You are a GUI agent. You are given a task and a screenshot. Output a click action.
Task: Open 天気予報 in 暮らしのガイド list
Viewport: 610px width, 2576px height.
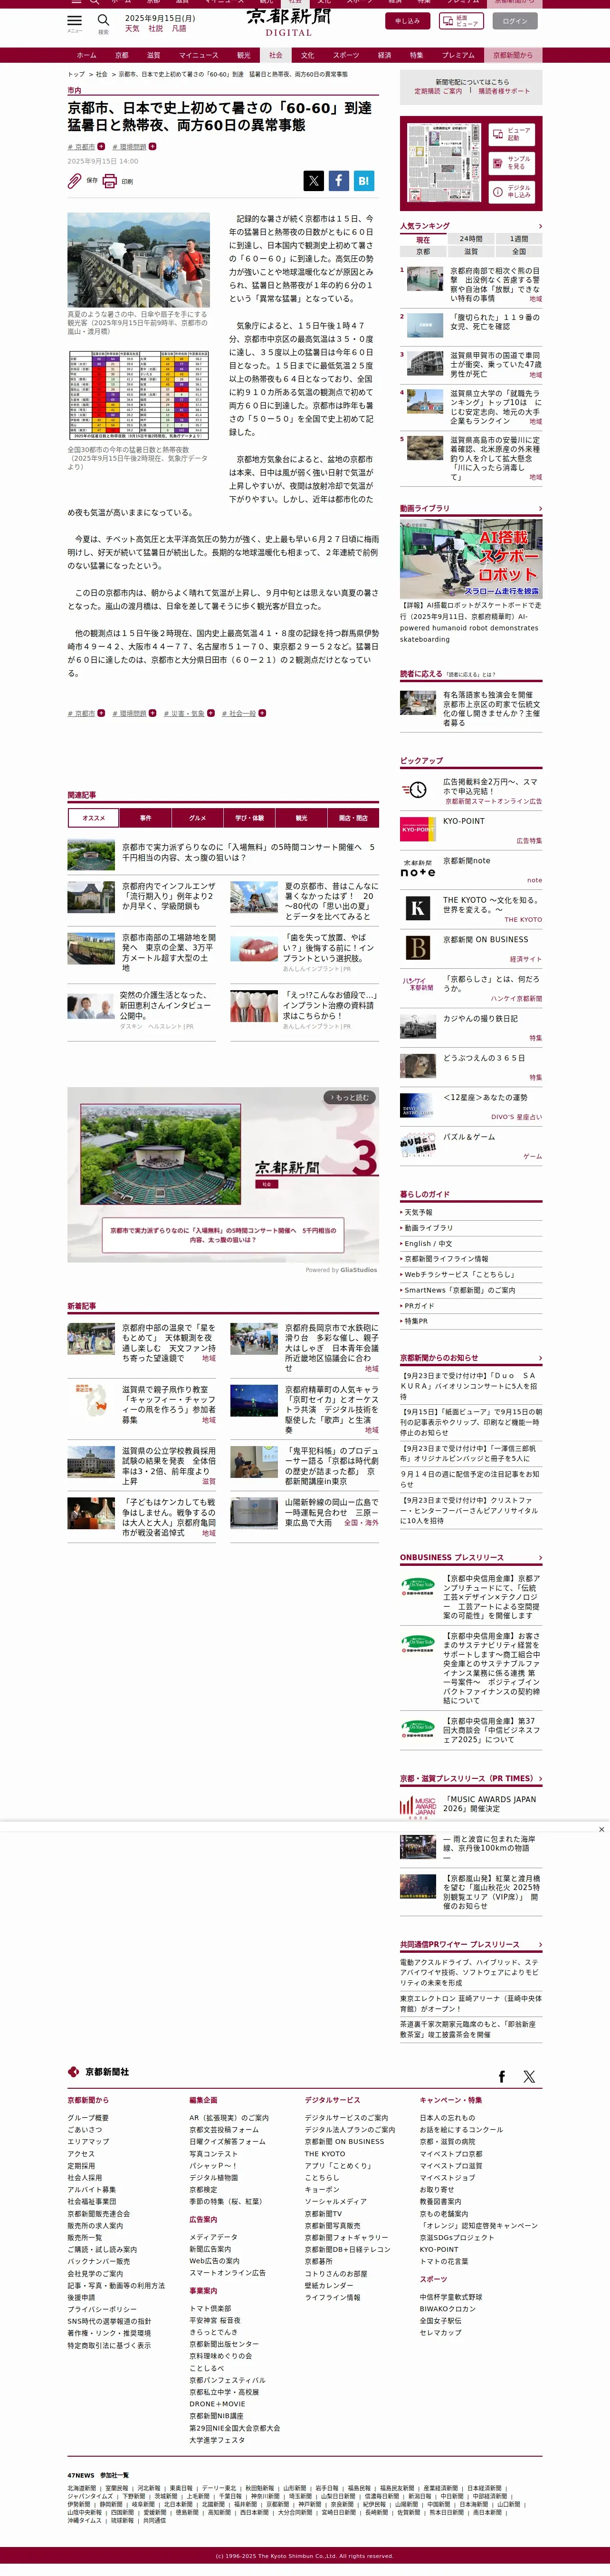[418, 1212]
